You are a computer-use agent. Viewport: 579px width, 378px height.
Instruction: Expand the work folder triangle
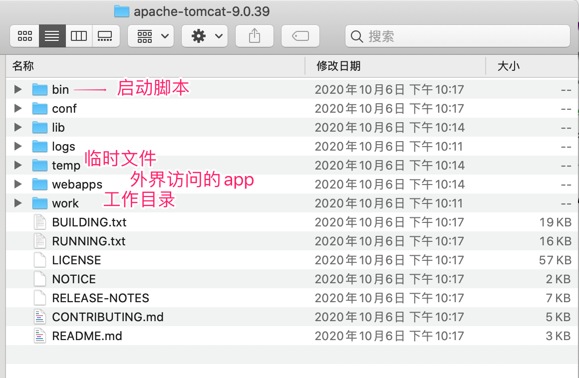click(x=18, y=203)
